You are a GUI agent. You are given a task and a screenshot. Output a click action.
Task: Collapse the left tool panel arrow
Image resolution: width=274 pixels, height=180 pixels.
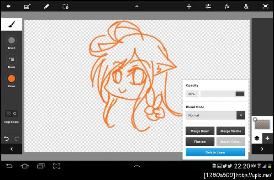click(11, 149)
